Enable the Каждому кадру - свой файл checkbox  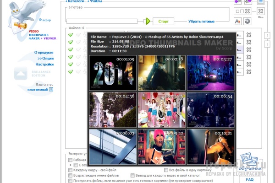70,170
